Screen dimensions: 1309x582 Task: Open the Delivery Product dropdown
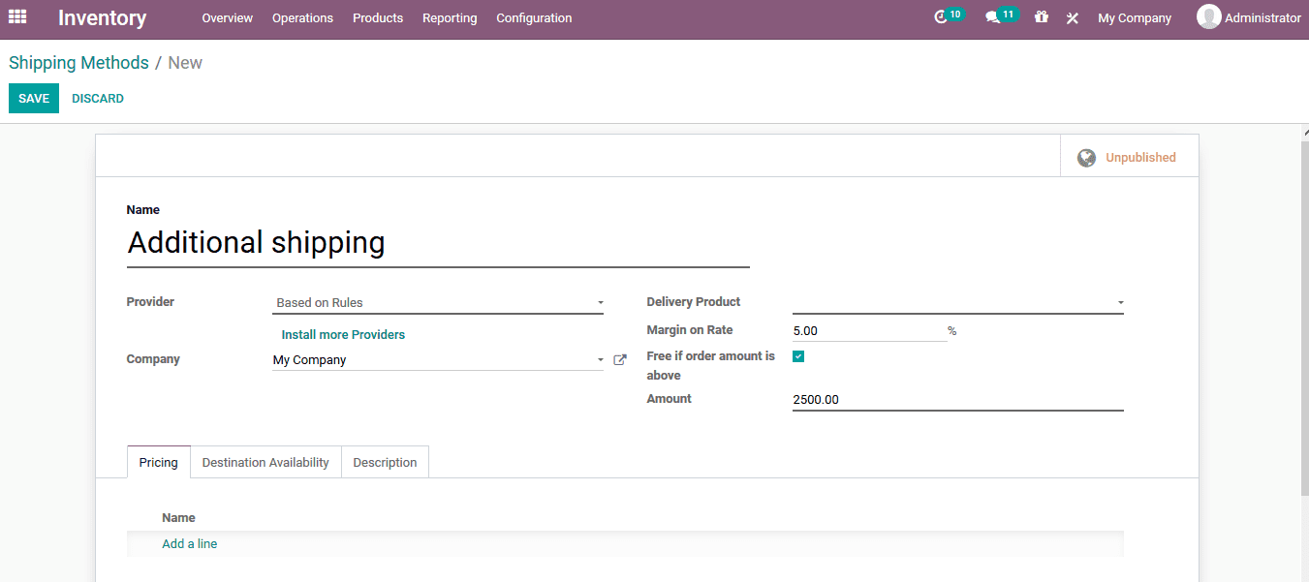coord(1120,302)
